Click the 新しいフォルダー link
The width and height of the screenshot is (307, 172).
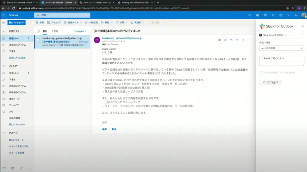click(x=17, y=124)
